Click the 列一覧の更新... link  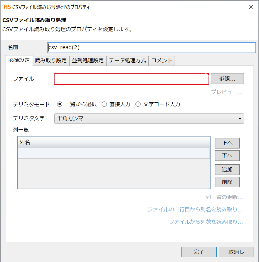(224, 197)
